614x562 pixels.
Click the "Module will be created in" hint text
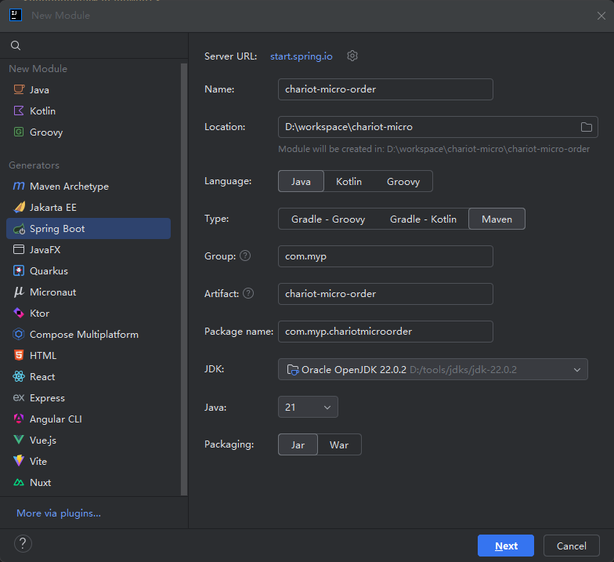[x=434, y=149]
